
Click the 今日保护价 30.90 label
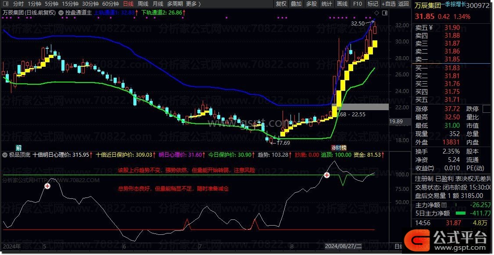point(232,155)
